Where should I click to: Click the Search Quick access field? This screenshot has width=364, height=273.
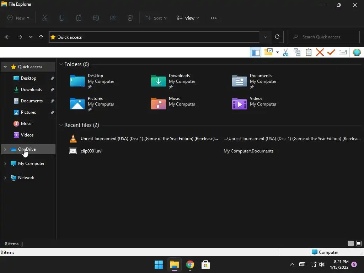tap(323, 37)
